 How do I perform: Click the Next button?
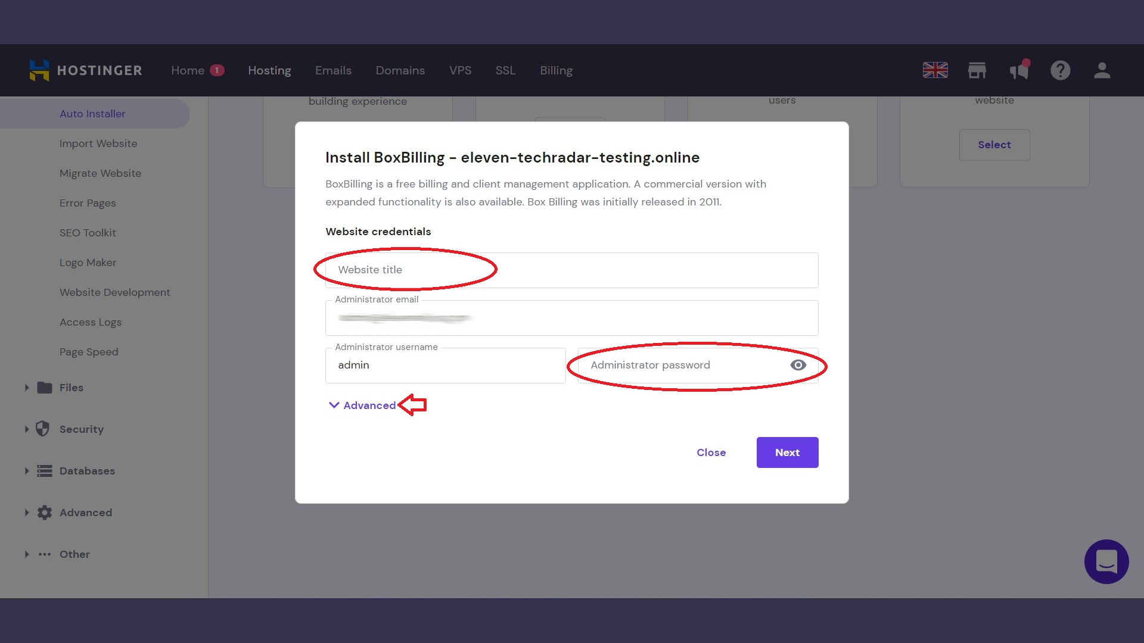coord(787,452)
